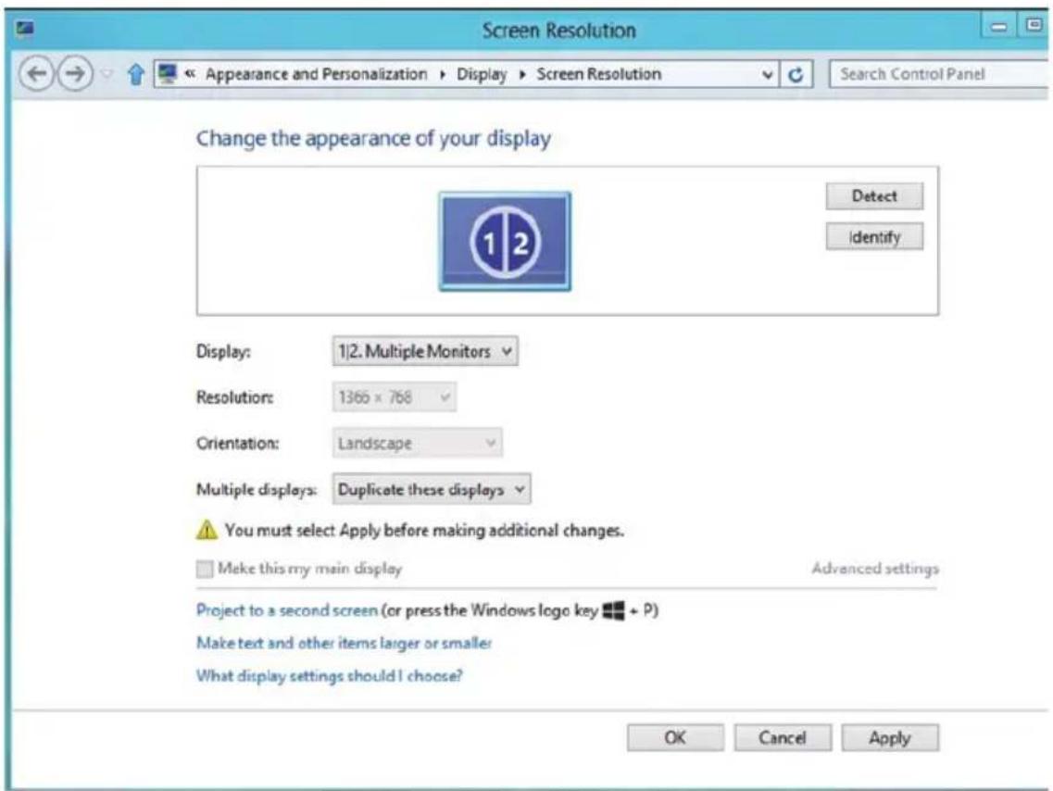Maximize the Screen Resolution window

(1033, 26)
